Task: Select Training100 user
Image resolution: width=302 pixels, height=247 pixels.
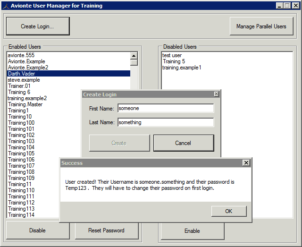Action: [x=44, y=123]
